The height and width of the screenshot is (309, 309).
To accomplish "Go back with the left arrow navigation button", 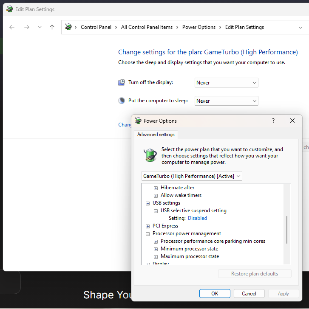I will click(x=12, y=27).
